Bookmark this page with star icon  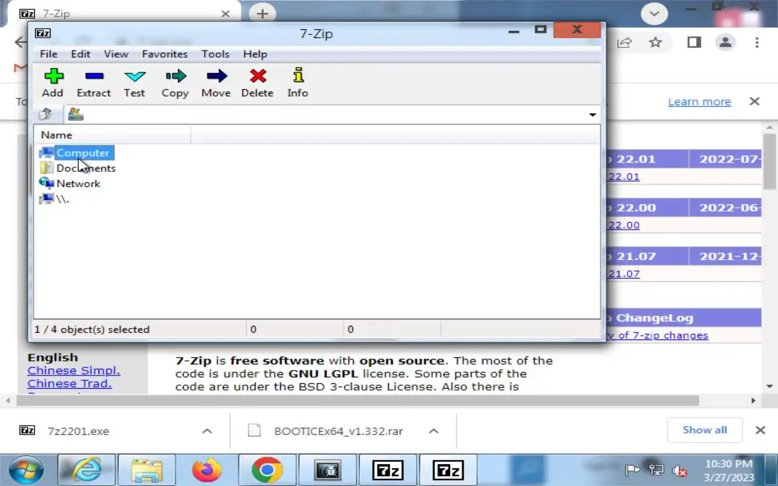[655, 43]
